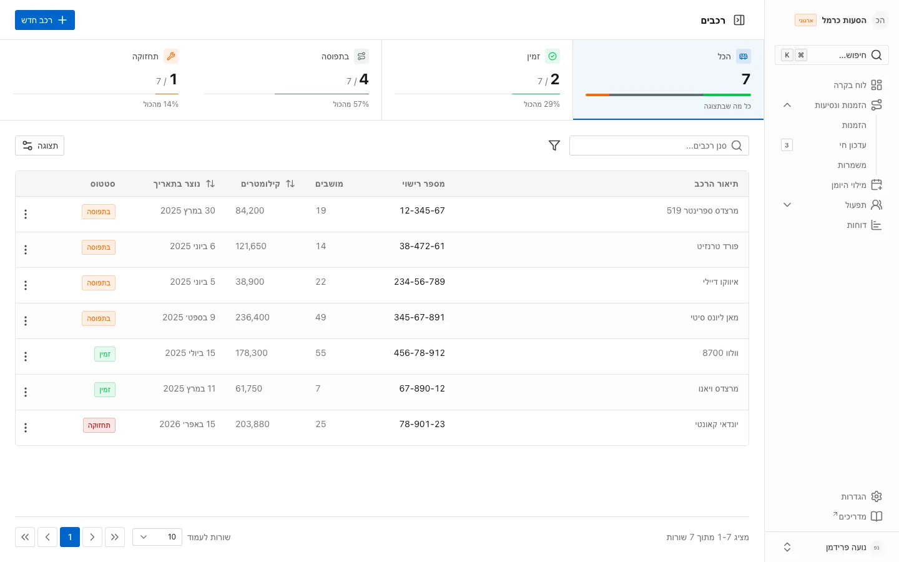Select the תחזוקה status tab
899x562 pixels.
[96, 80]
